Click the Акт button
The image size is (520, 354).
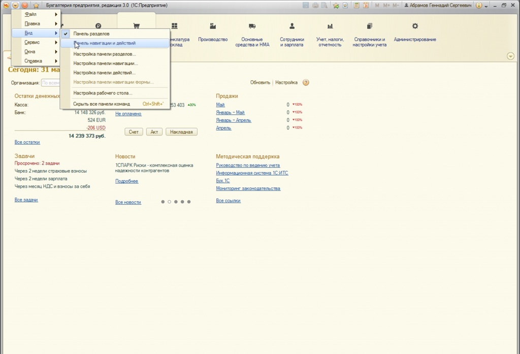tap(154, 132)
